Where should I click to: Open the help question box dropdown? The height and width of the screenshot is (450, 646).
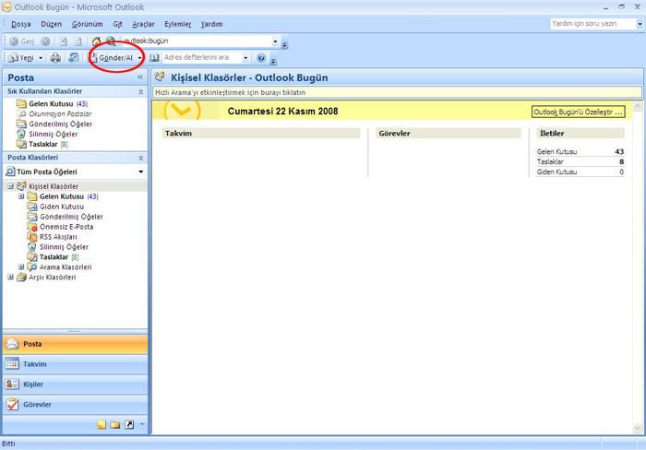click(640, 24)
